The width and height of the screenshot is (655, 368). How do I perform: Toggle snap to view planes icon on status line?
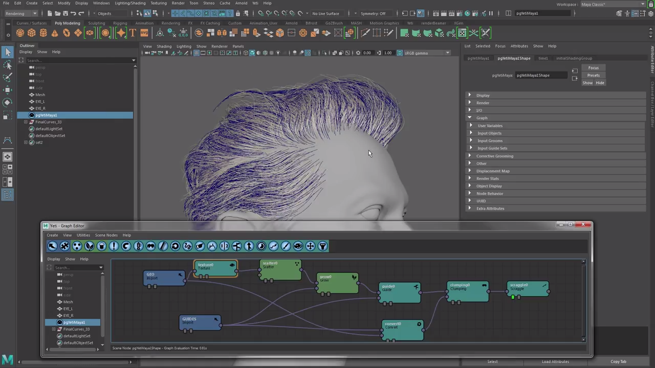coord(292,13)
